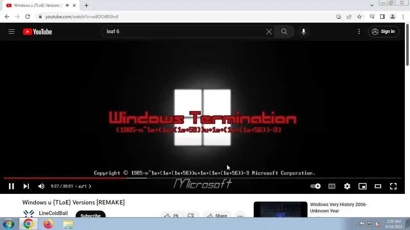Go back in browser history
Image resolution: width=410 pixels, height=230 pixels.
pos(7,17)
